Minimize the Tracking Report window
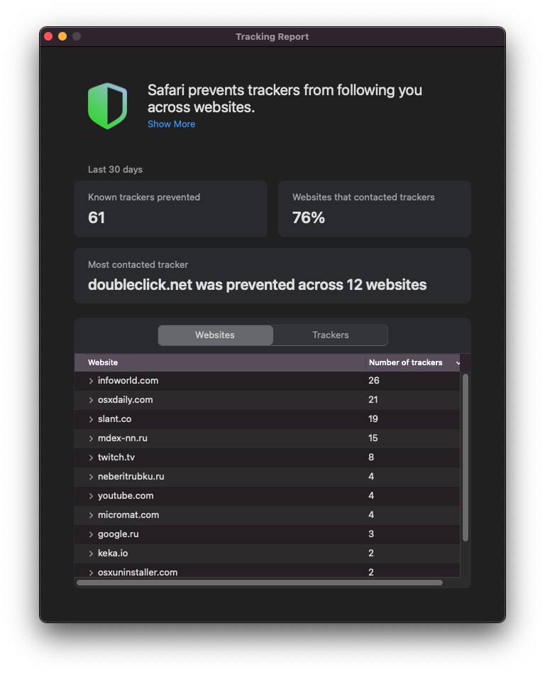The width and height of the screenshot is (545, 675). (62, 36)
